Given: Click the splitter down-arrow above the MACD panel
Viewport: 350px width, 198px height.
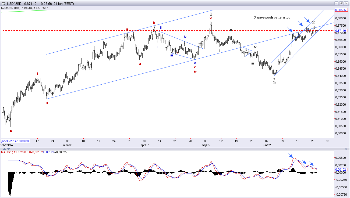Looking at the screenshot, I should pyautogui.click(x=9, y=149).
